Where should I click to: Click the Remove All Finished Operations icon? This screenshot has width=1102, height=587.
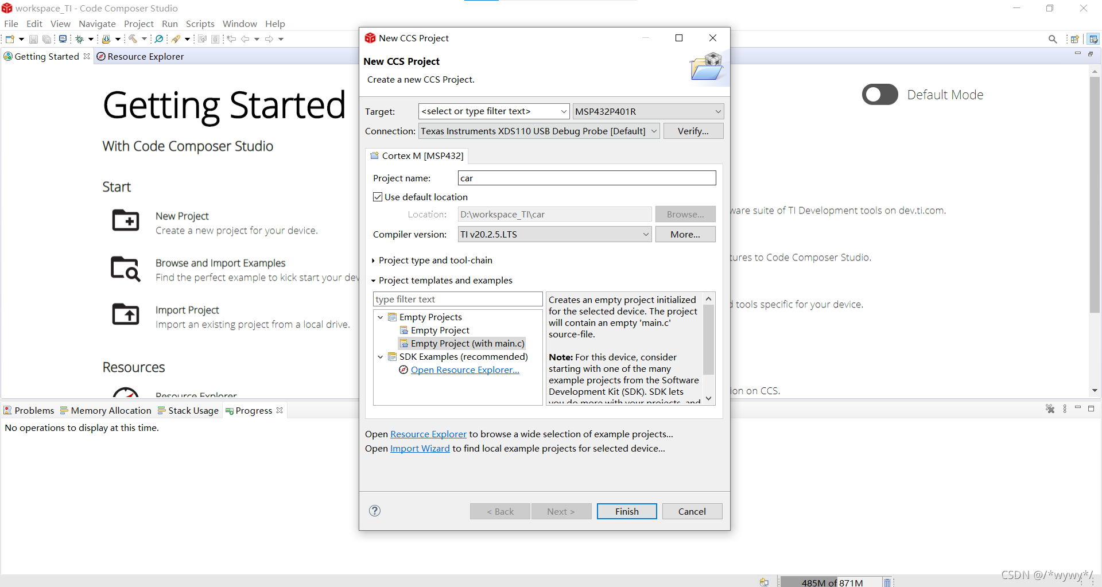click(1050, 409)
